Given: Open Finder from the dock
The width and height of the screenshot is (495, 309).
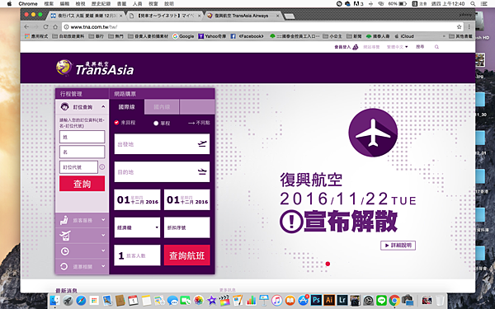Looking at the screenshot, I should [x=55, y=300].
